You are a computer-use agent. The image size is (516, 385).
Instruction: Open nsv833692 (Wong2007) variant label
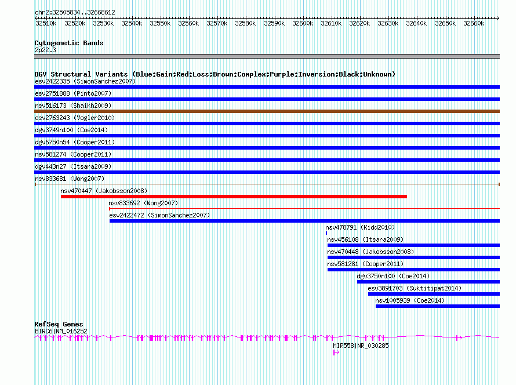click(143, 203)
